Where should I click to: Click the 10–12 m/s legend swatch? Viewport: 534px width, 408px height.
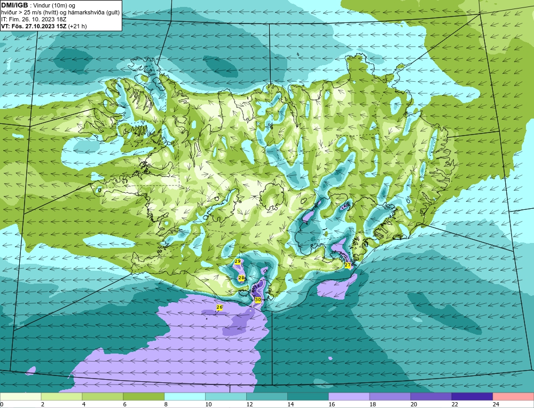pos(226,397)
